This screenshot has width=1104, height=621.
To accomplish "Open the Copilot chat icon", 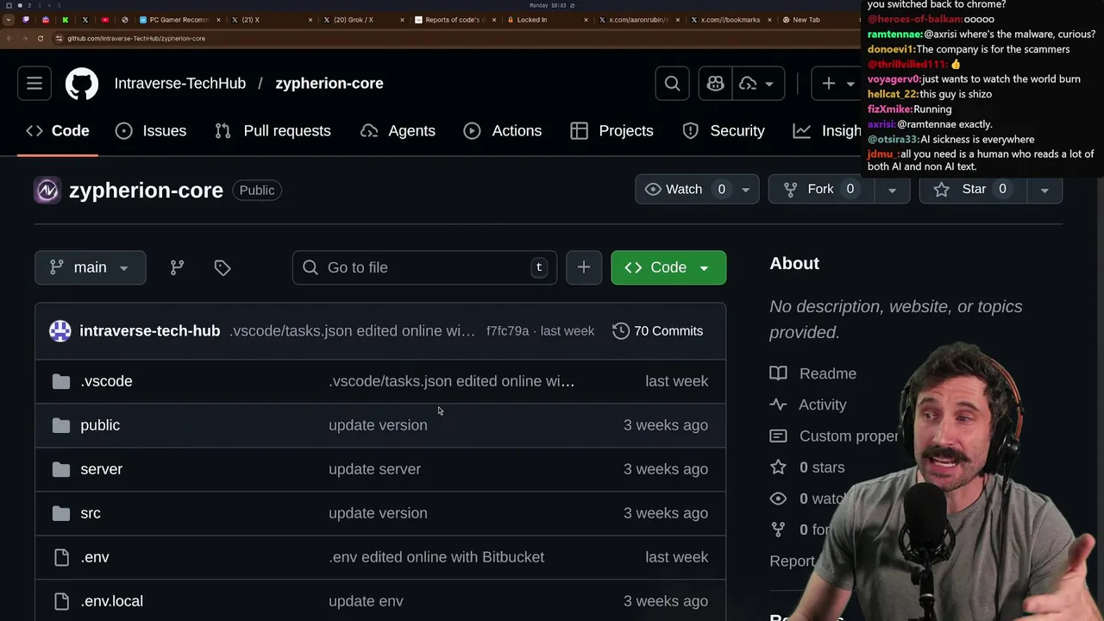I will [715, 84].
